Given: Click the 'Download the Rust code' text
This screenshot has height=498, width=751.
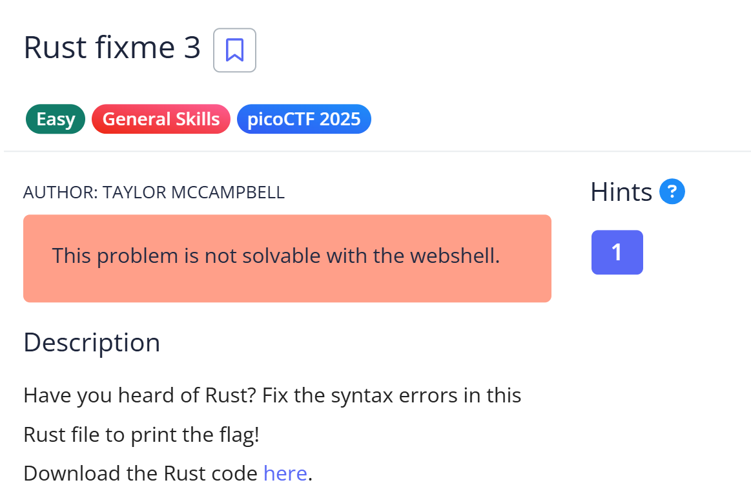Looking at the screenshot, I should point(140,473).
